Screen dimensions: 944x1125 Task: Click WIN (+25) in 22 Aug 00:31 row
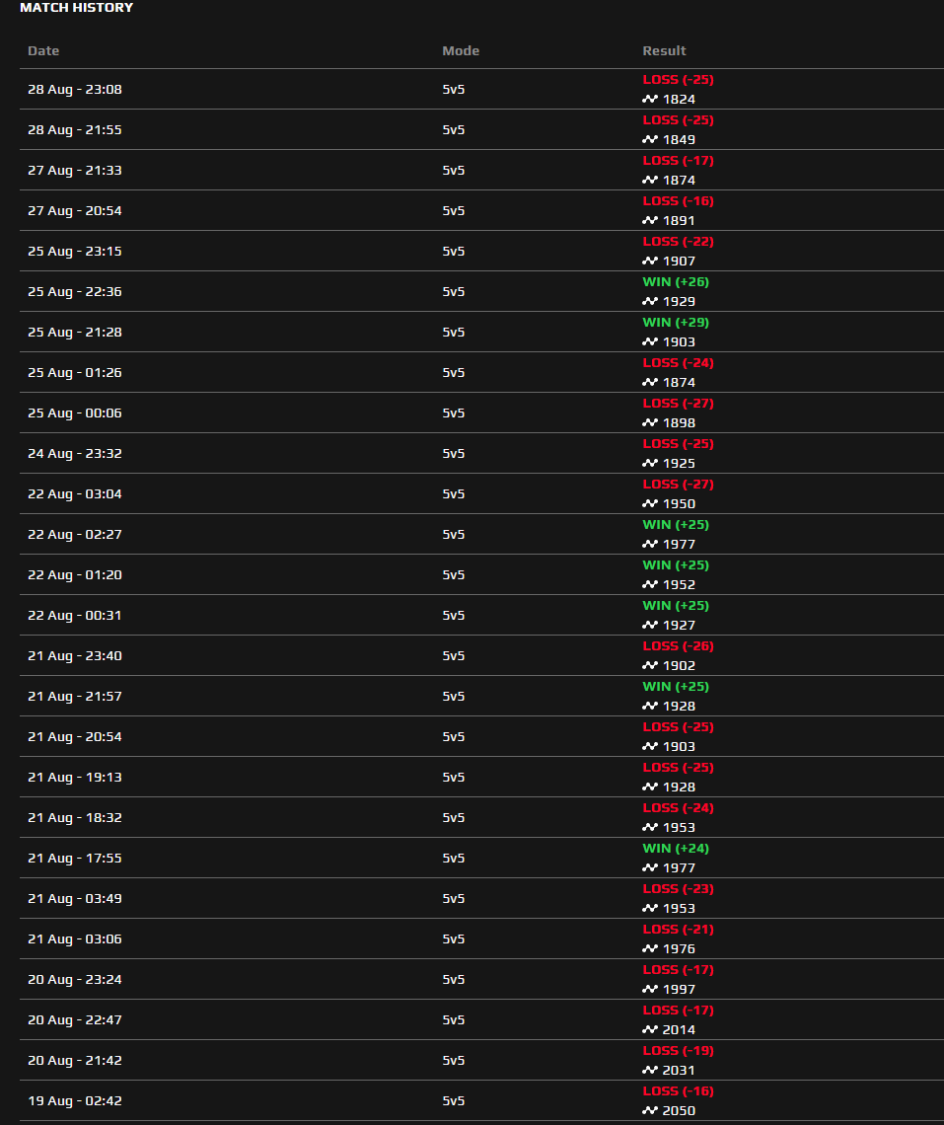click(x=676, y=606)
